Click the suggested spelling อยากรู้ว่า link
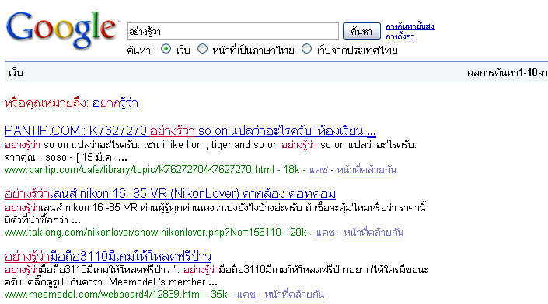The image size is (548, 304). [115, 103]
